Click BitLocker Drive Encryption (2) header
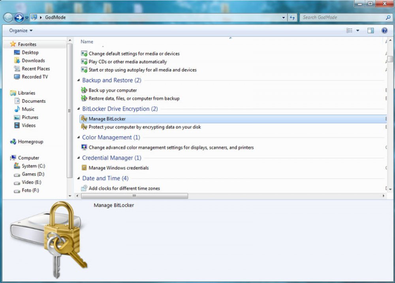395x283 pixels. tap(120, 109)
